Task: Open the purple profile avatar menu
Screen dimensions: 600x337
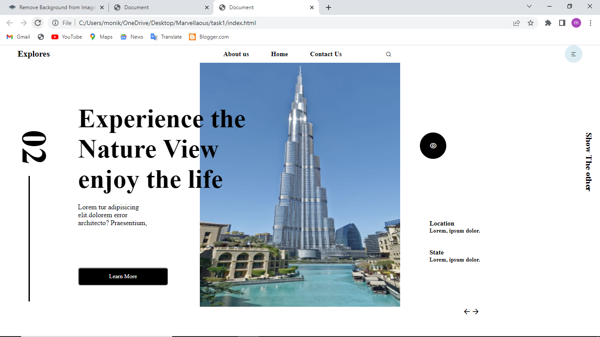Action: tap(576, 23)
